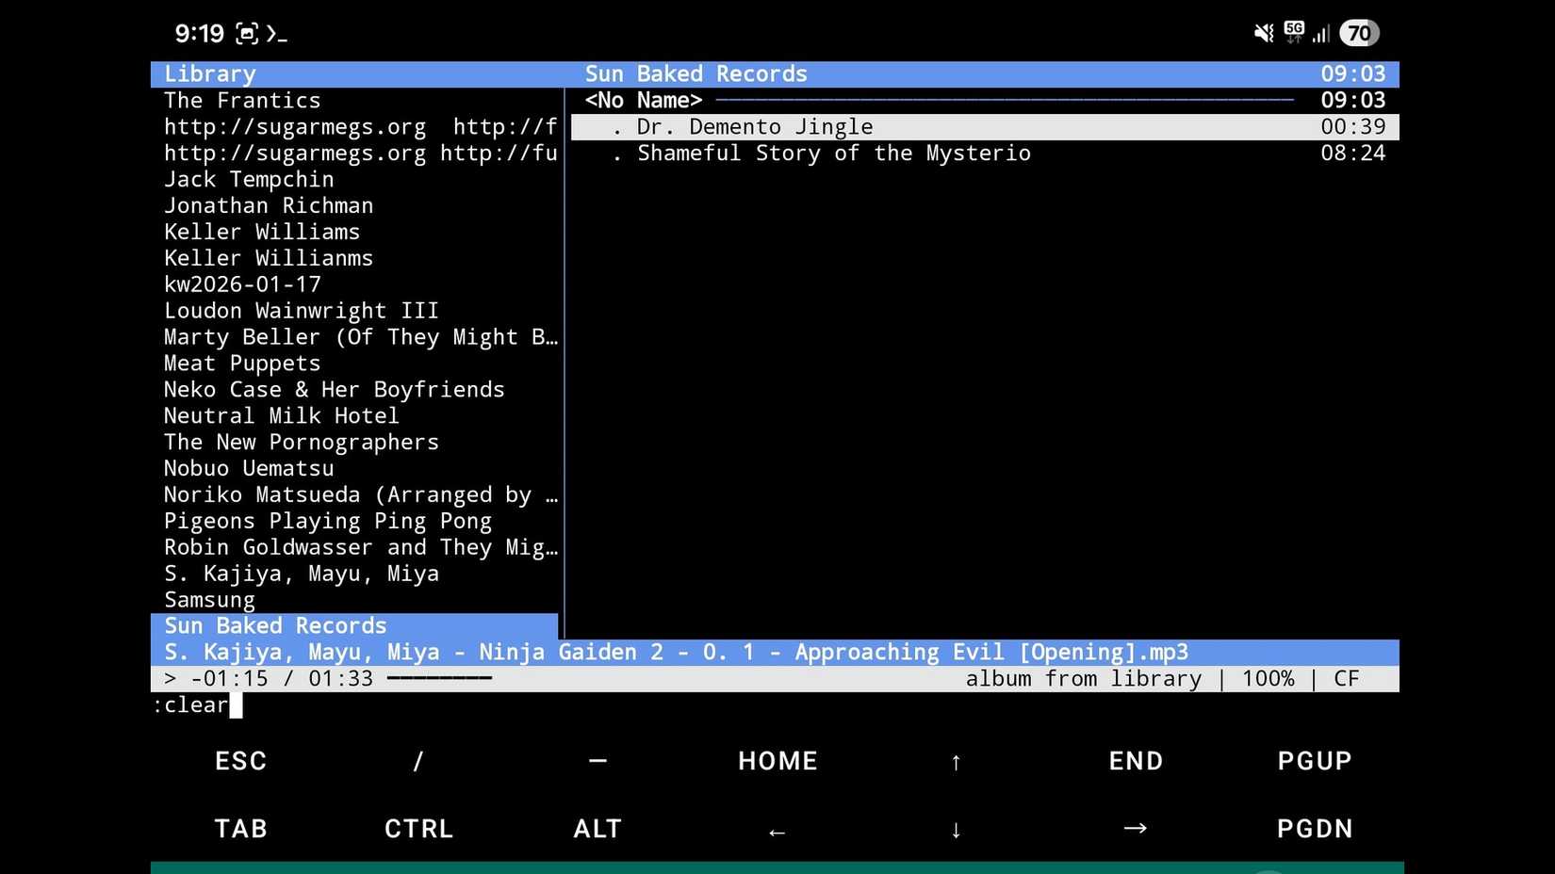Viewport: 1555px width, 874px height.
Task: Click the CF flags indicator
Action: [x=1347, y=679]
